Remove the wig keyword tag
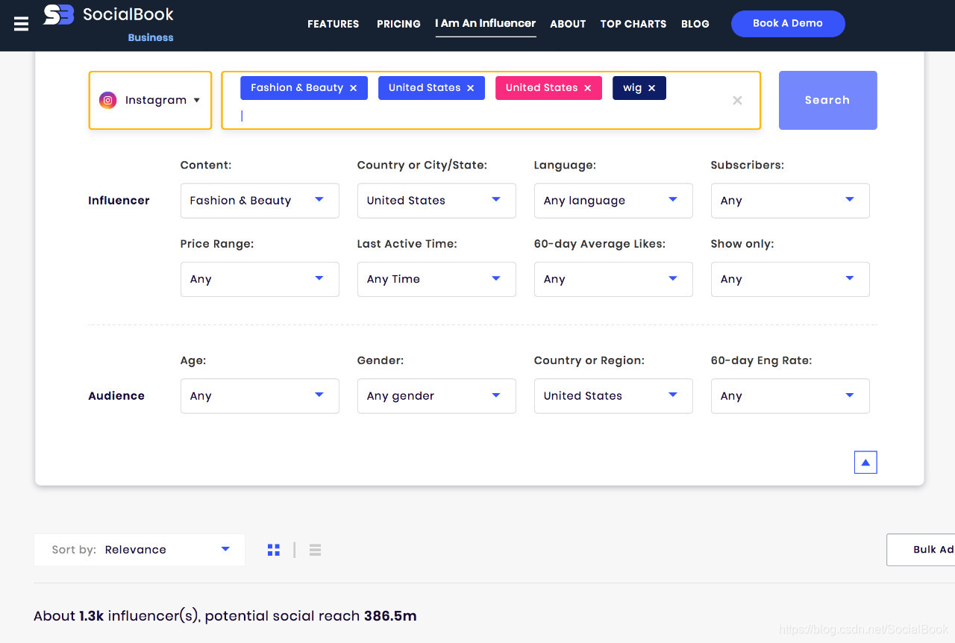955x643 pixels. pos(652,88)
